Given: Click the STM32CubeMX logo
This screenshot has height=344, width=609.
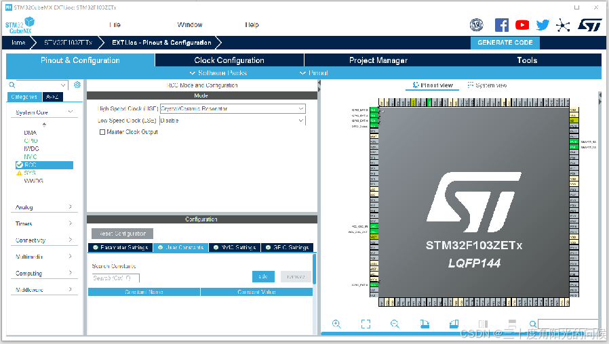Looking at the screenshot, I should (x=20, y=26).
